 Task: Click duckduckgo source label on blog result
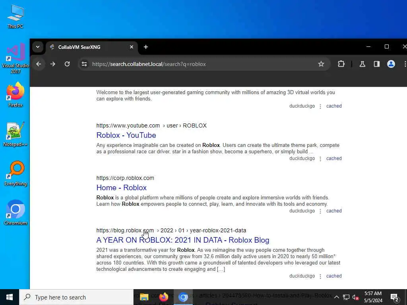[x=302, y=276]
